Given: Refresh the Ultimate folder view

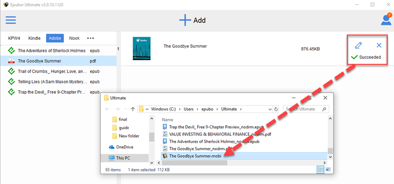Looking at the screenshot, I should tap(276, 109).
